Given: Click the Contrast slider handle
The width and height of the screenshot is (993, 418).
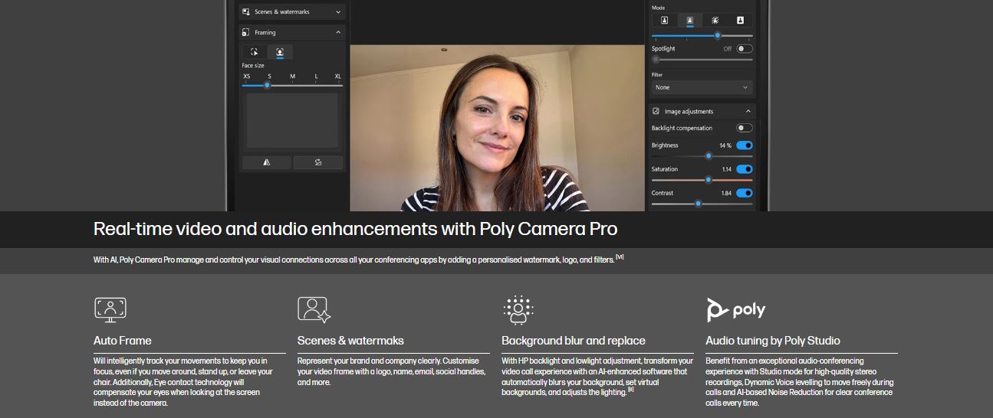Looking at the screenshot, I should tap(698, 204).
